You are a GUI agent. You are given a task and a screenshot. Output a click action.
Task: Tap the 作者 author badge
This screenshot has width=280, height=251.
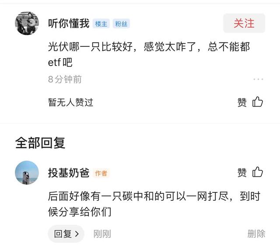(101, 173)
